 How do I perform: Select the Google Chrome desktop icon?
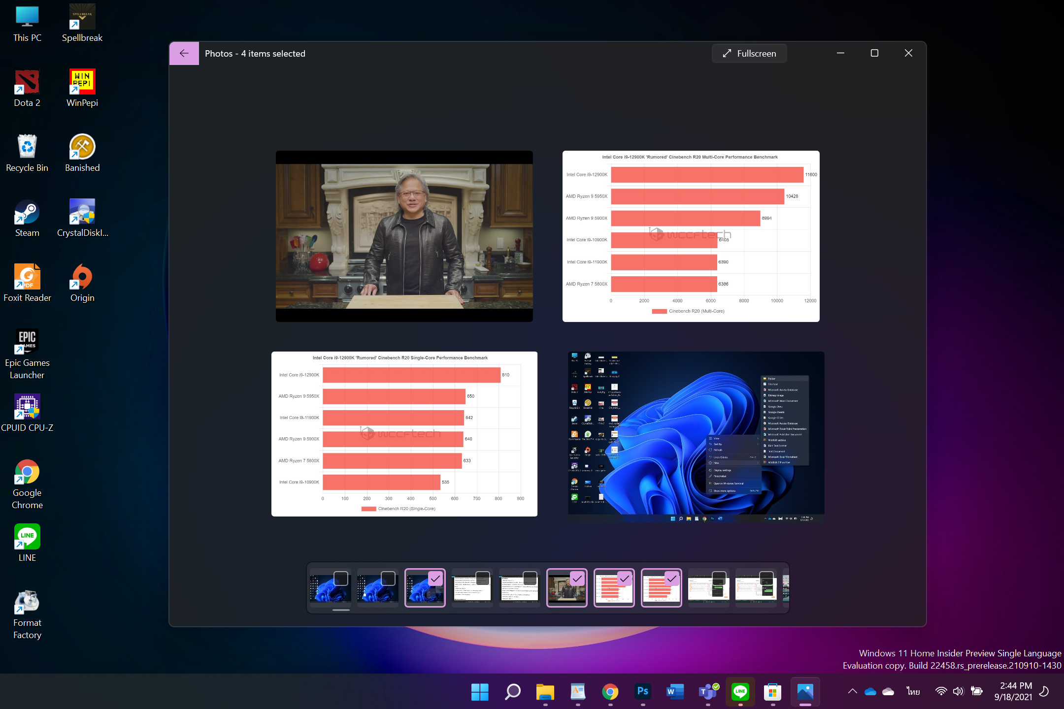point(27,484)
